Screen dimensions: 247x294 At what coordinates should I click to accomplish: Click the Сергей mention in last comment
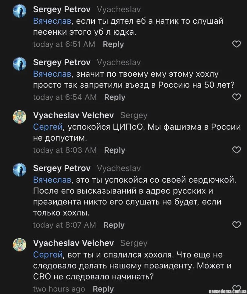click(48, 254)
